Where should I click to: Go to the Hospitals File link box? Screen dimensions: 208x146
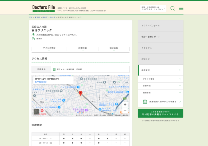point(153,8)
